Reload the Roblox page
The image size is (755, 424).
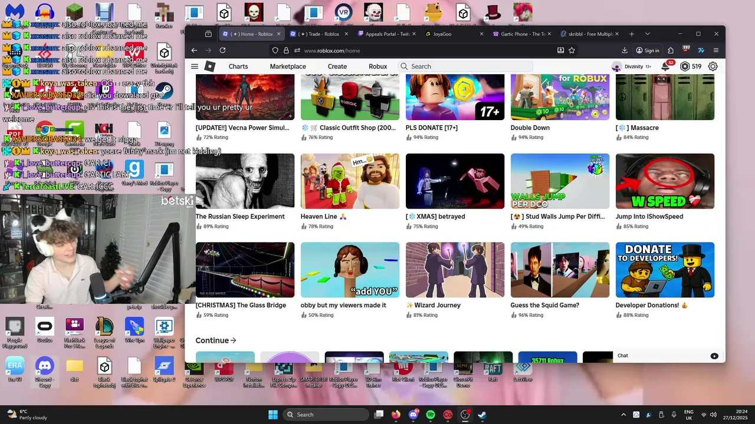click(x=222, y=51)
